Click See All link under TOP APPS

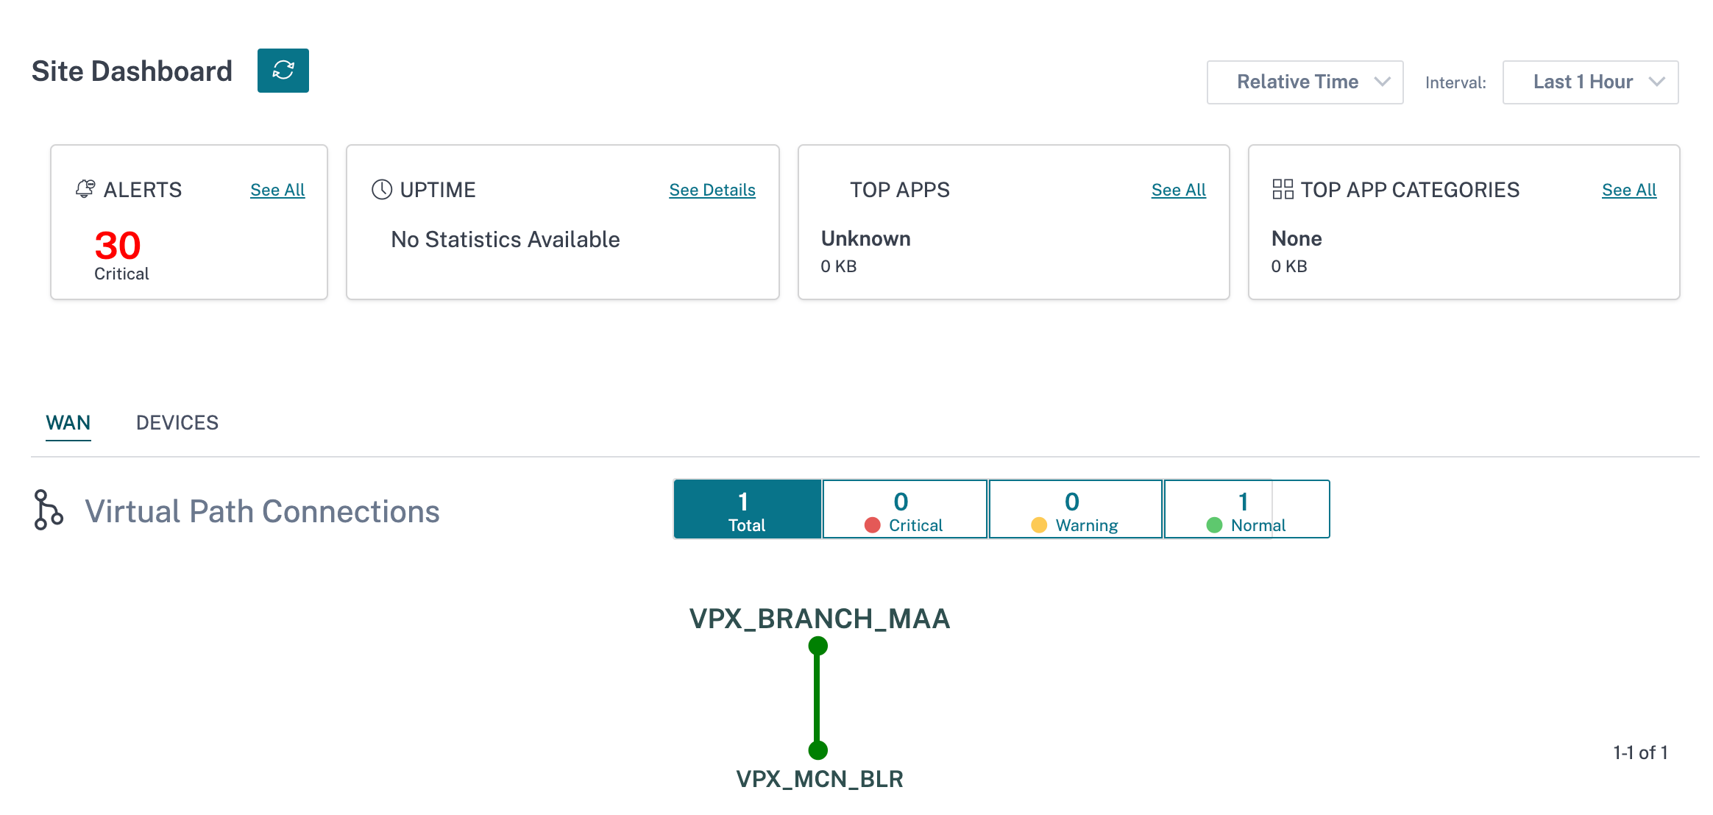[1177, 190]
